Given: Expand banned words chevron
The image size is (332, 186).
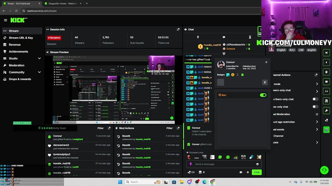Looking at the screenshot, I should pyautogui.click(x=317, y=129).
